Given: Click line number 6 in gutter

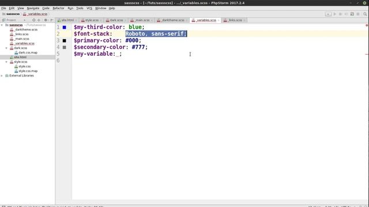Looking at the screenshot, I should coord(58,60).
